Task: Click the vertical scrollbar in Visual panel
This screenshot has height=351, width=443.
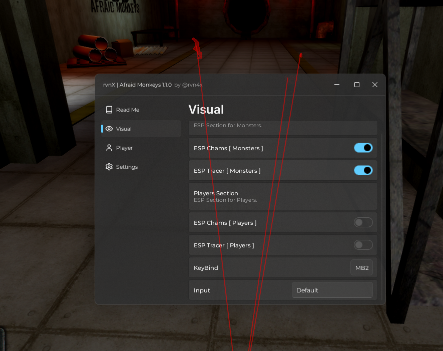Action: coord(382,217)
